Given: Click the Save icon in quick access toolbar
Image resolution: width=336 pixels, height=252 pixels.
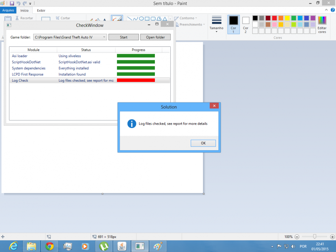Looking at the screenshot, I should 12,3.
